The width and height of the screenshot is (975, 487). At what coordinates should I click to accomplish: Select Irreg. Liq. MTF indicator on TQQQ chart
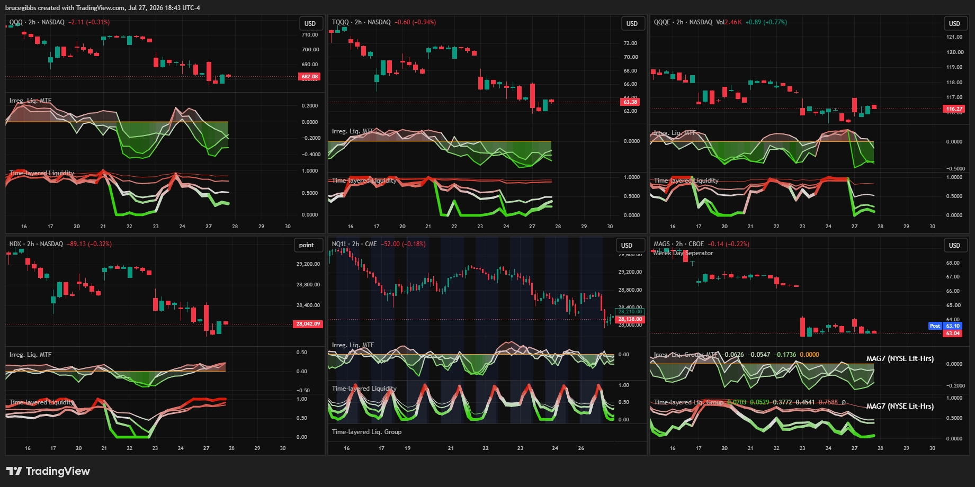pos(353,131)
